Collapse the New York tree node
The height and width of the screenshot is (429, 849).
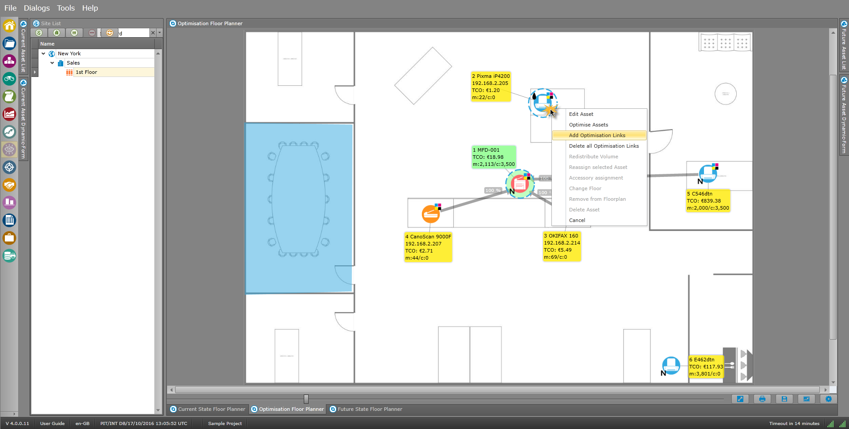43,54
